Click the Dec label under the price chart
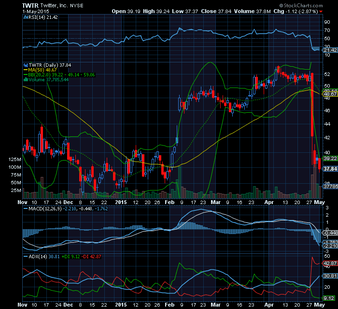Screen dimensions: 338x309 click(x=69, y=202)
